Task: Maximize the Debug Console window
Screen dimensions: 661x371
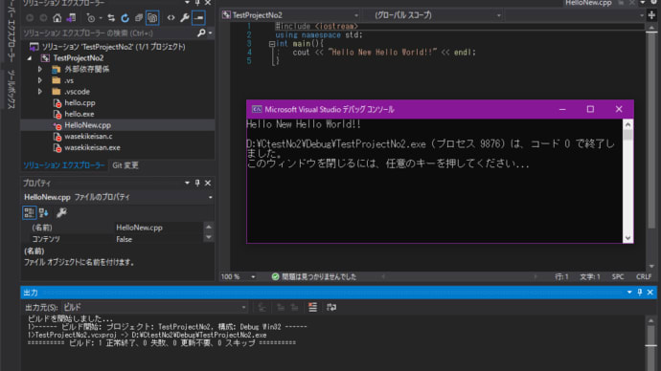Action: pos(590,109)
